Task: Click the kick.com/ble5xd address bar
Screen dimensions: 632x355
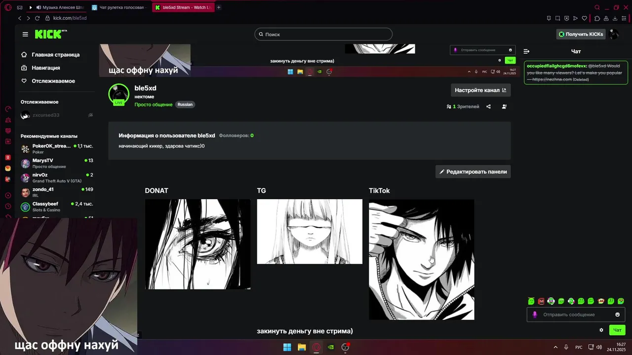Action: coord(70,18)
